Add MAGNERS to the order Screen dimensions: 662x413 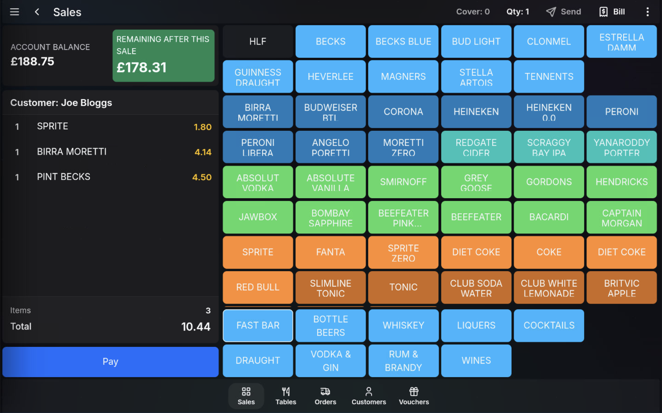click(x=403, y=77)
